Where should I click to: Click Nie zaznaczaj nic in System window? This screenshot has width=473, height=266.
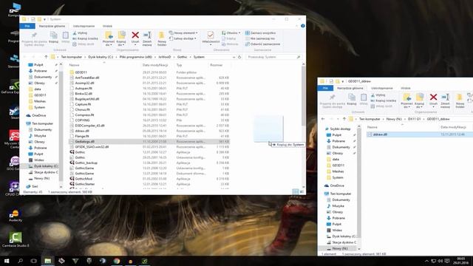[x=260, y=38]
